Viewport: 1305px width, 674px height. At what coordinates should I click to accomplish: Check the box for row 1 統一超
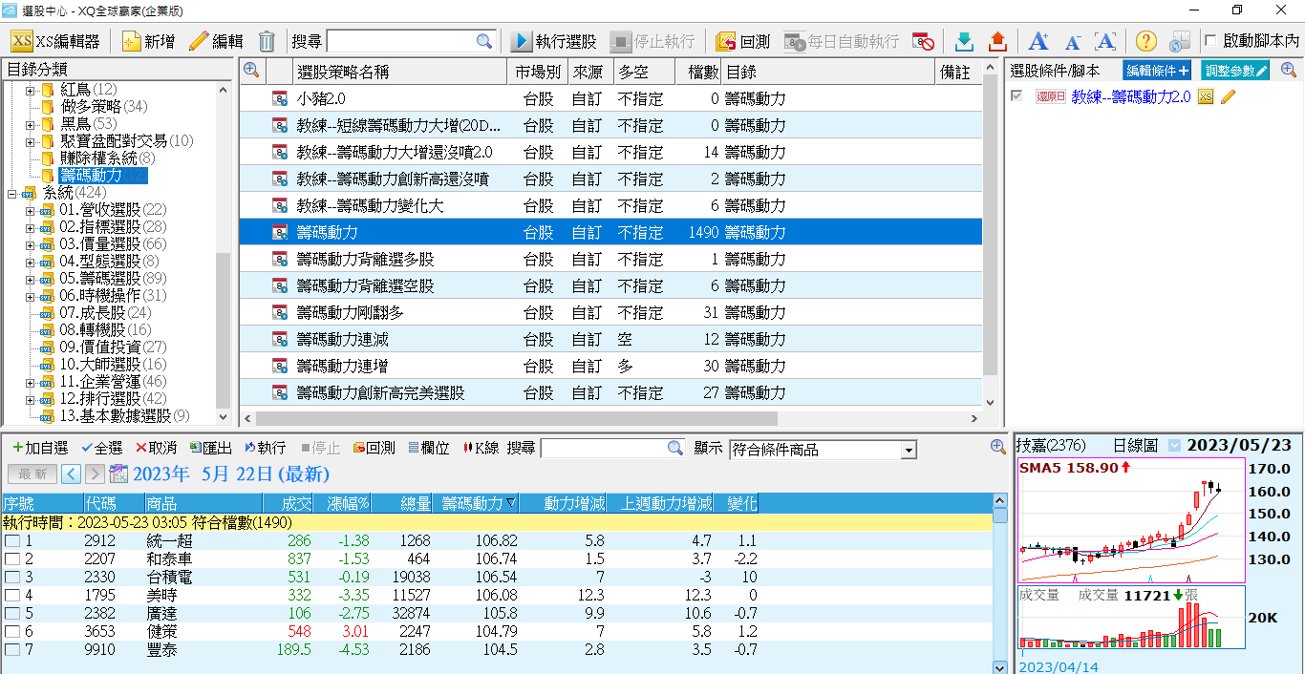pyautogui.click(x=12, y=541)
